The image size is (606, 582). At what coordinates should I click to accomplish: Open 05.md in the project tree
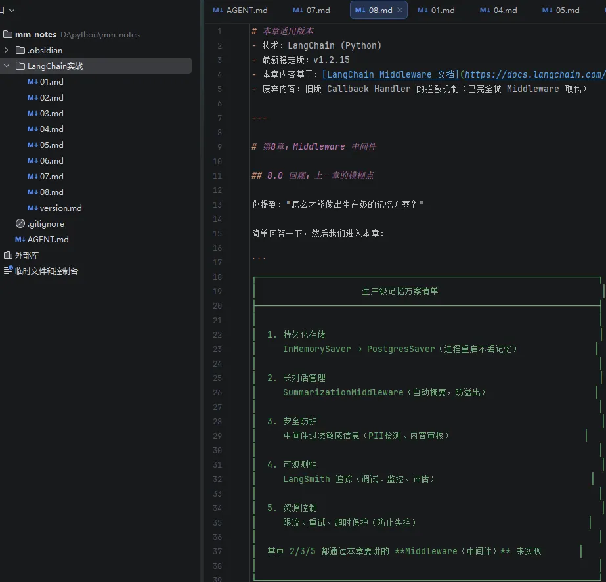[51, 145]
